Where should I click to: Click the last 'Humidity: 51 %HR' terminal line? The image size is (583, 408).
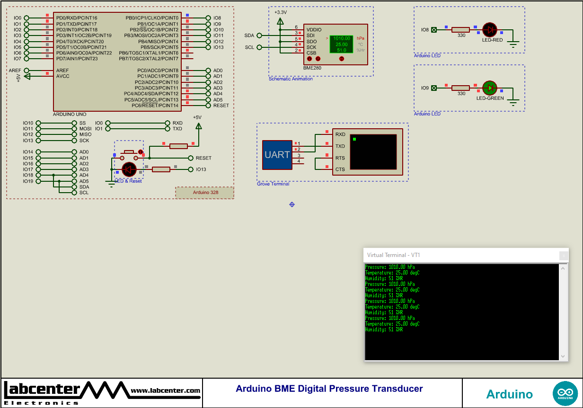384,329
